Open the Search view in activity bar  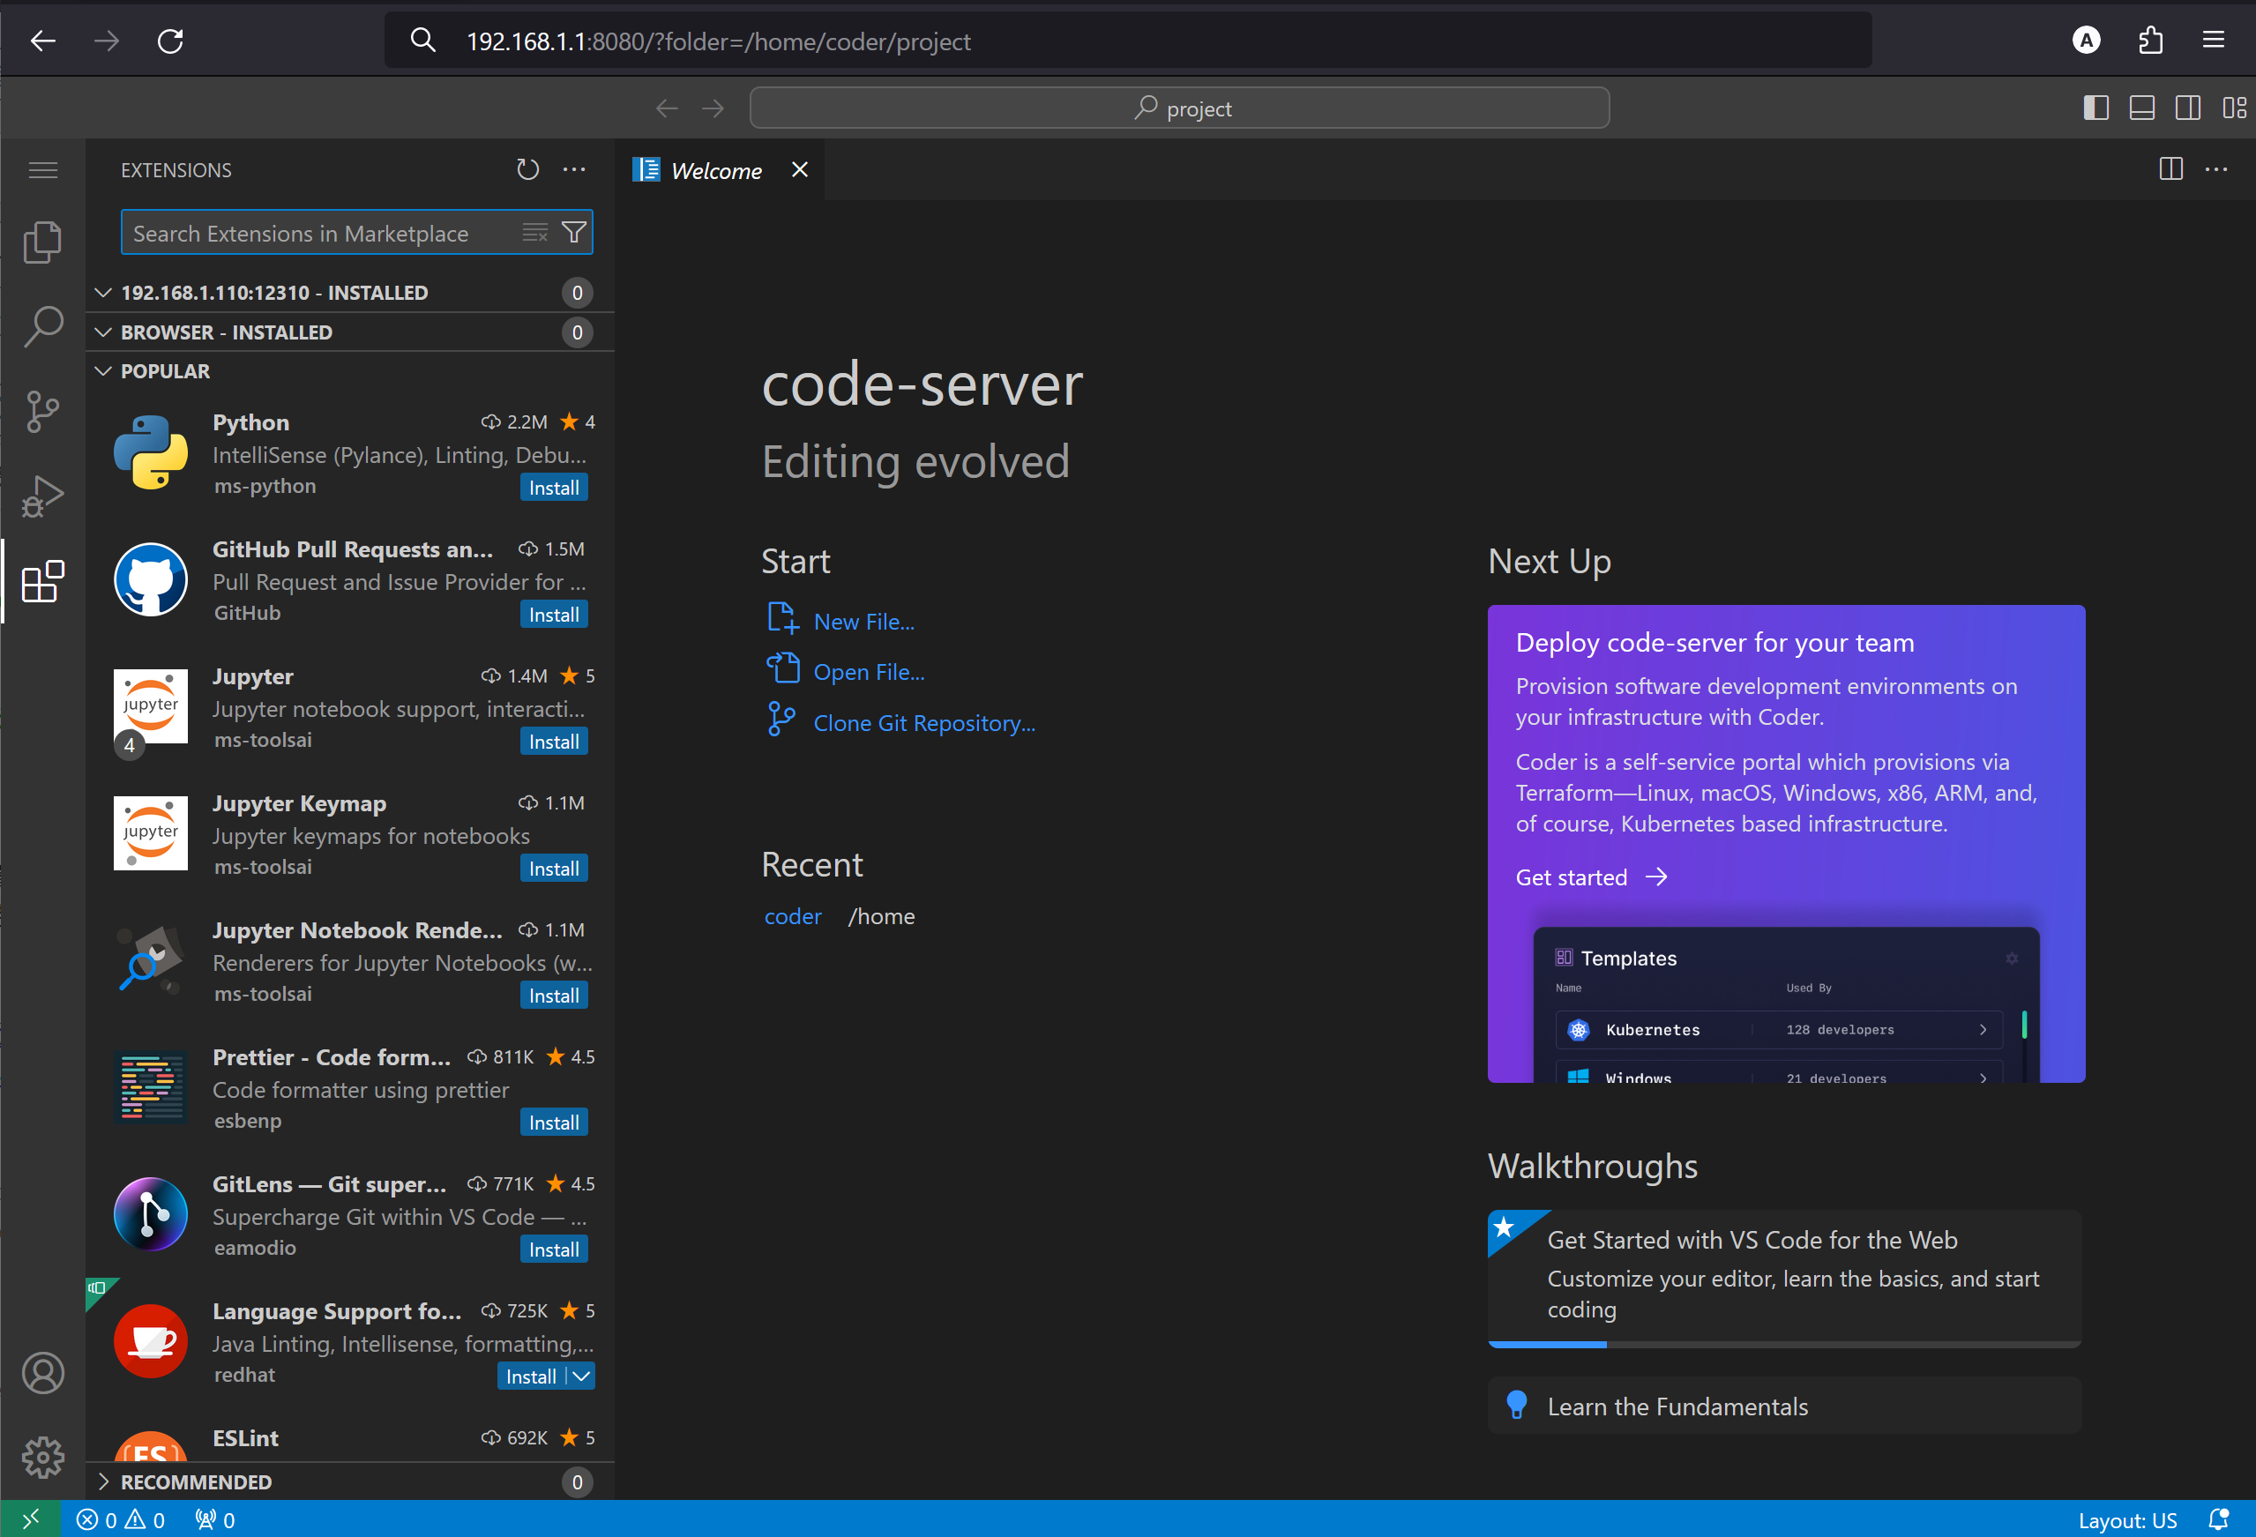(42, 327)
